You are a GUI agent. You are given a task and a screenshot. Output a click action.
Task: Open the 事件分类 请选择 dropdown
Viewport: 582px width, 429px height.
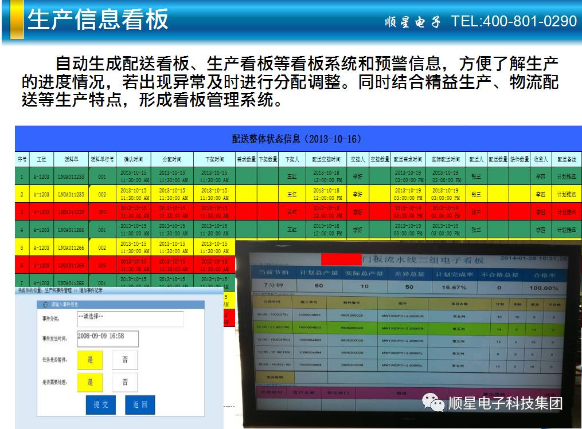tap(130, 318)
